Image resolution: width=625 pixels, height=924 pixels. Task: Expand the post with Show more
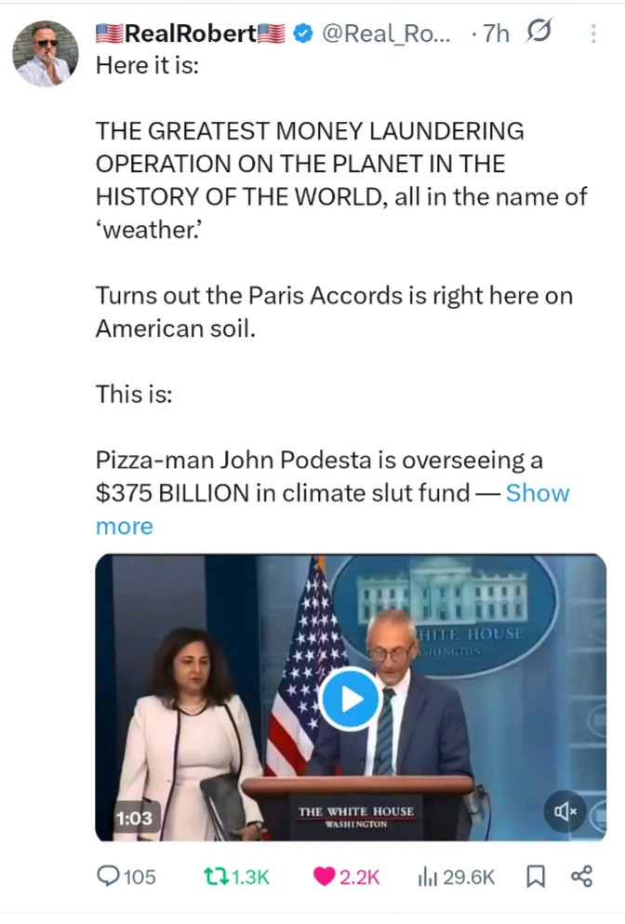[x=537, y=493]
